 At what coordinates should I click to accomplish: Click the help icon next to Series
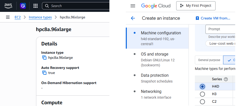coord(226,79)
